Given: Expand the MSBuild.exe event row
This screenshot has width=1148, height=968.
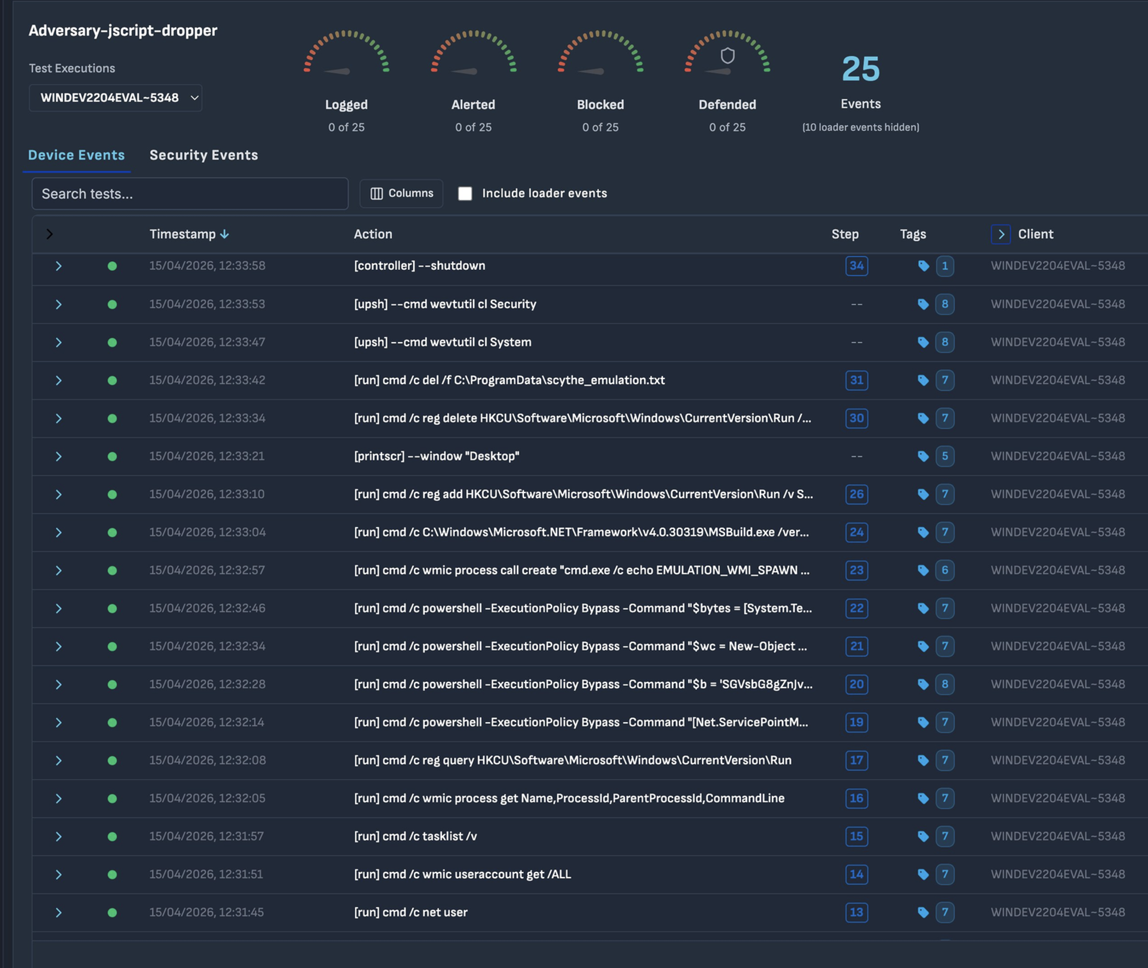Looking at the screenshot, I should point(58,532).
